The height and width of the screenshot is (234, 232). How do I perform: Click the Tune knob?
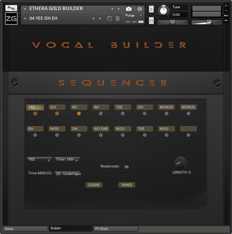[x=163, y=11]
